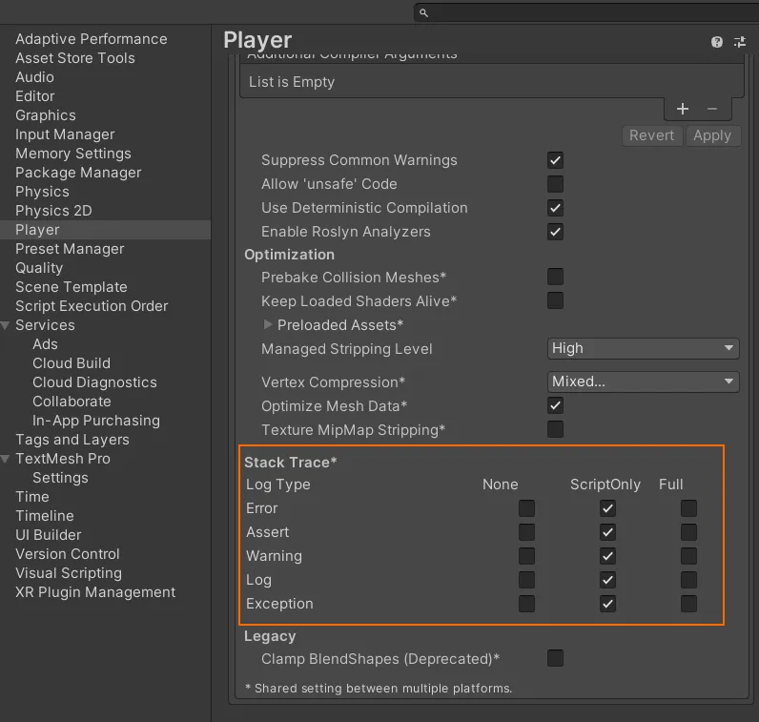This screenshot has height=722, width=759.
Task: Select Audio settings category
Action: click(34, 77)
